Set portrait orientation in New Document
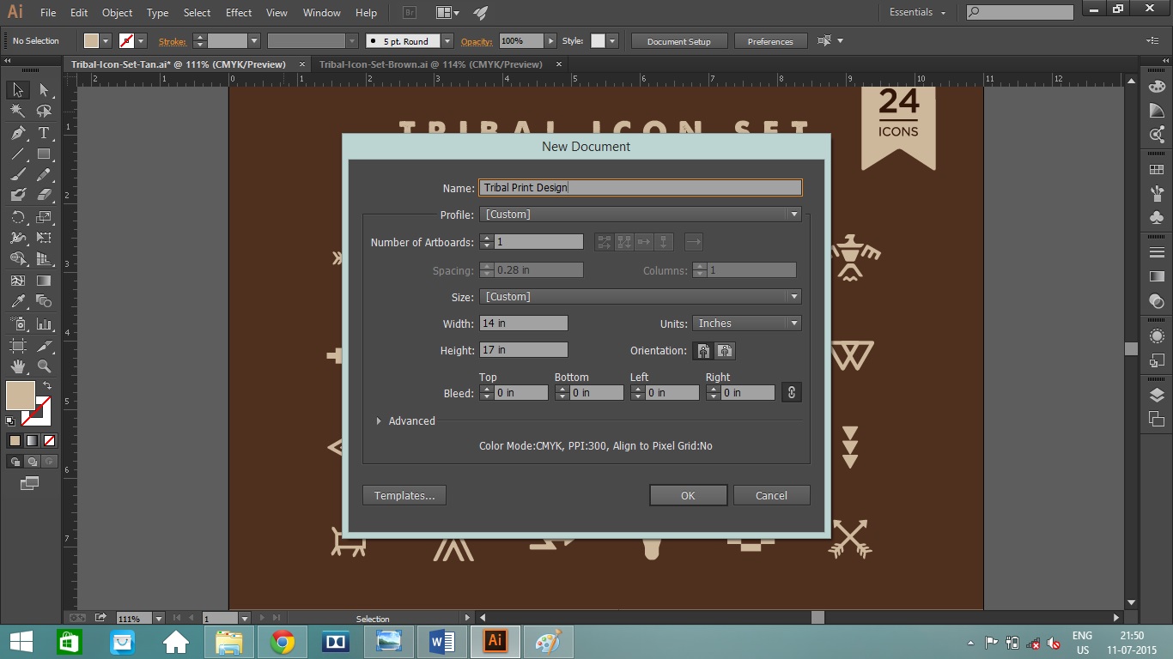 (x=703, y=351)
